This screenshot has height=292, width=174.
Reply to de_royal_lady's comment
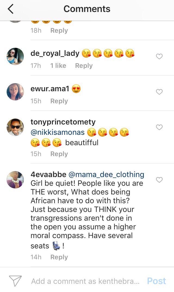coord(84,66)
